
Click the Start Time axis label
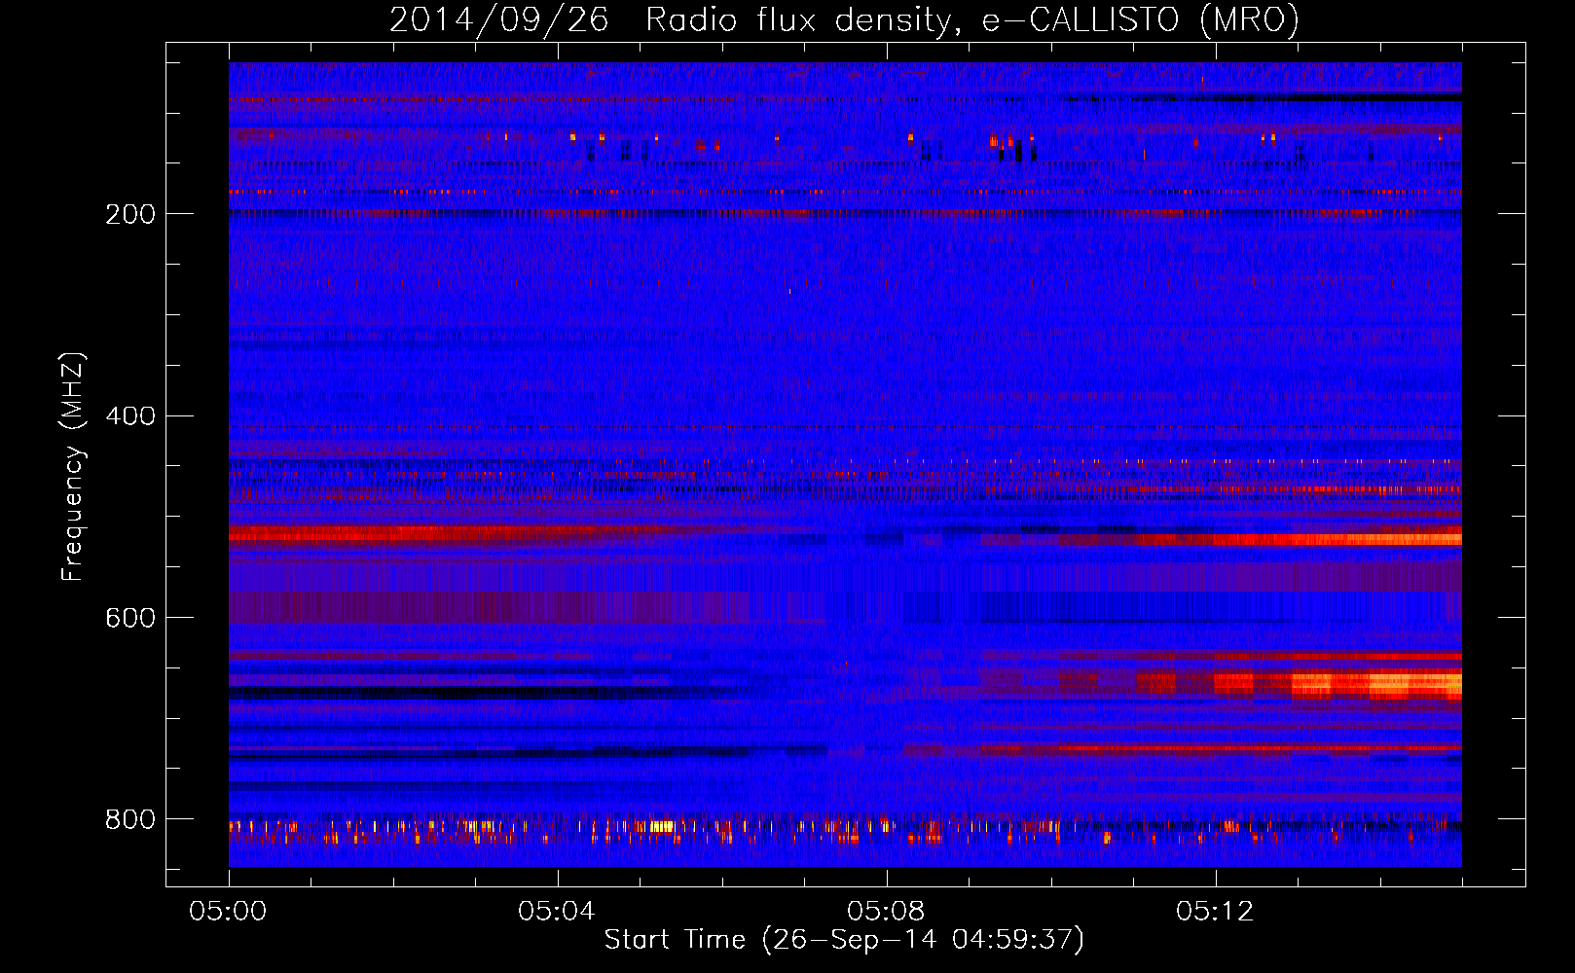click(844, 940)
